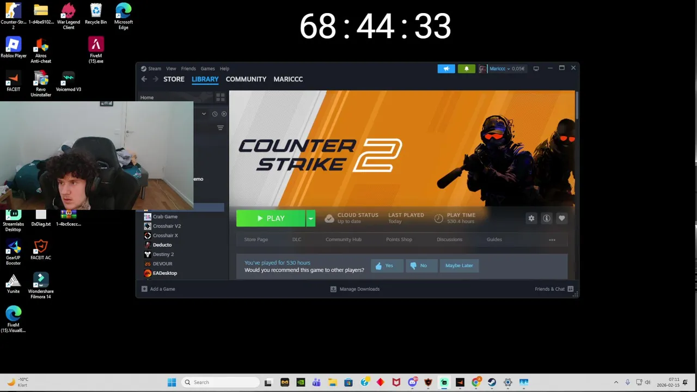The image size is (697, 392).
Task: Click the green PLAY button
Action: point(271,218)
